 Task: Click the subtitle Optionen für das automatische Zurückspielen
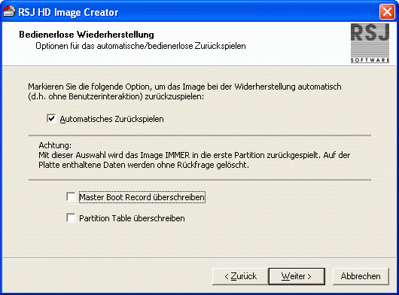coord(141,46)
